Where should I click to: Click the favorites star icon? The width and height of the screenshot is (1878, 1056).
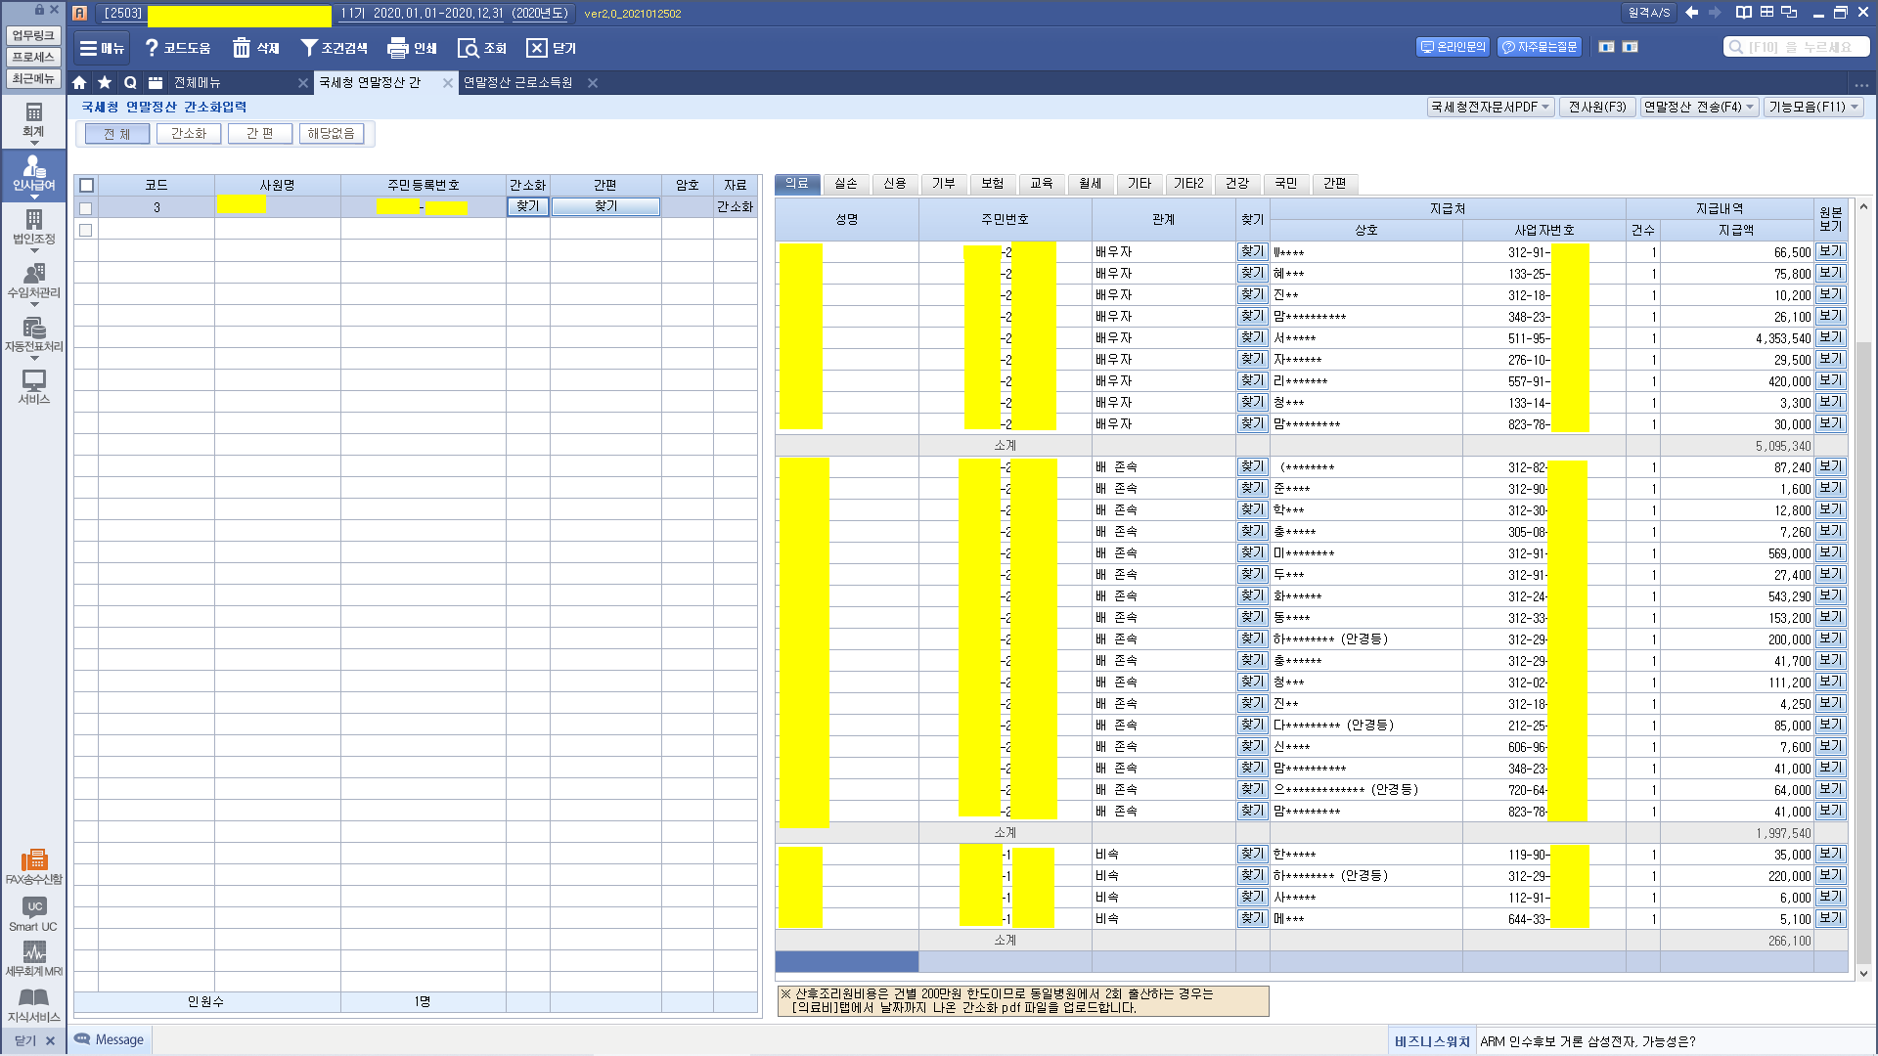pos(105,83)
